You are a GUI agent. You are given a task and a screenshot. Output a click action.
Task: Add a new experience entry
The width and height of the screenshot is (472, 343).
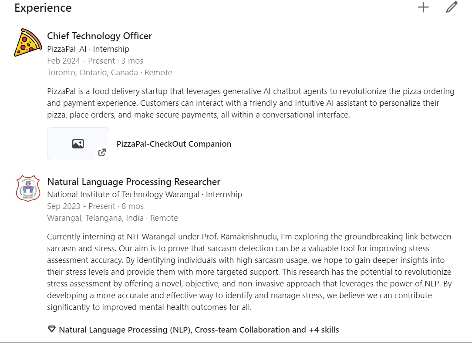(423, 7)
